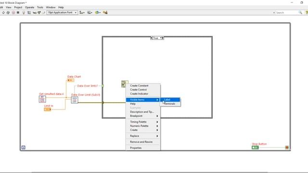Image resolution: width=308 pixels, height=173 pixels.
Task: Select the Stop Button boolean terminal
Action: pyautogui.click(x=255, y=148)
